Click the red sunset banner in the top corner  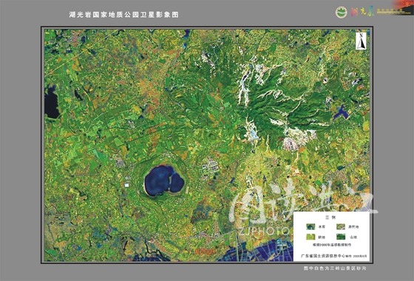(404, 7)
